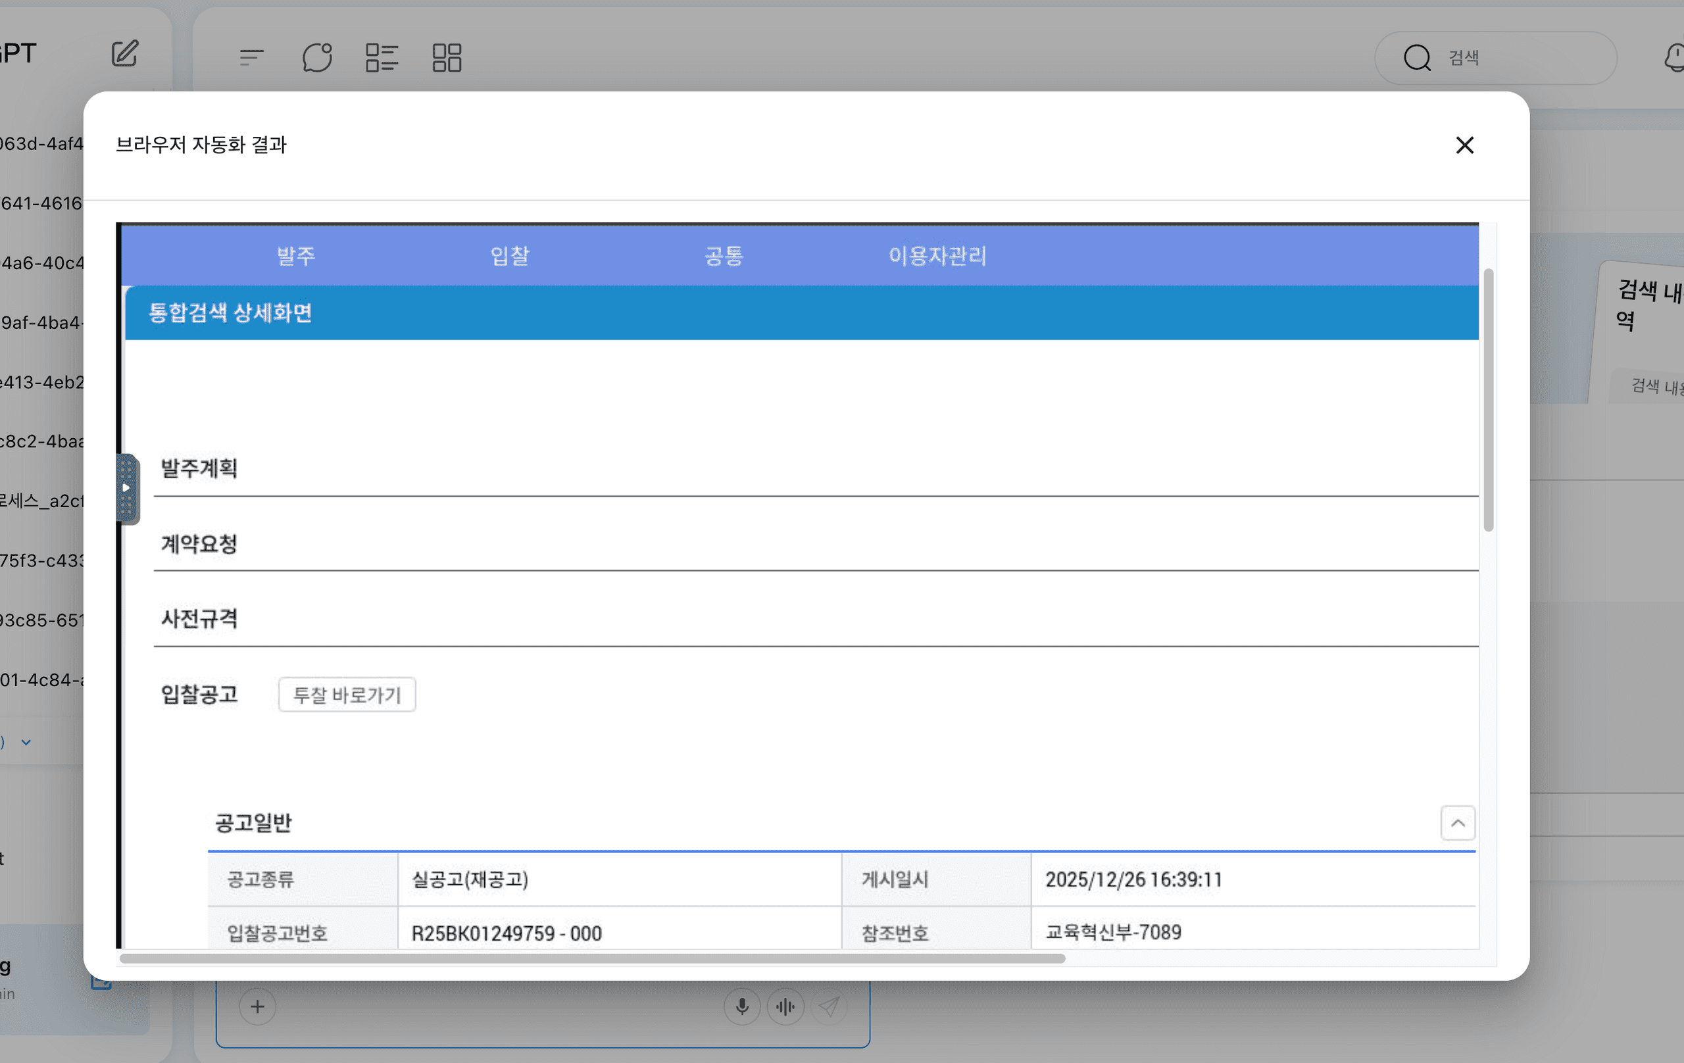Click the 참조번호 label cell

[937, 928]
